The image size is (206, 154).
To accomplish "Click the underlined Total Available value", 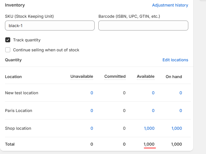I will (x=149, y=144).
